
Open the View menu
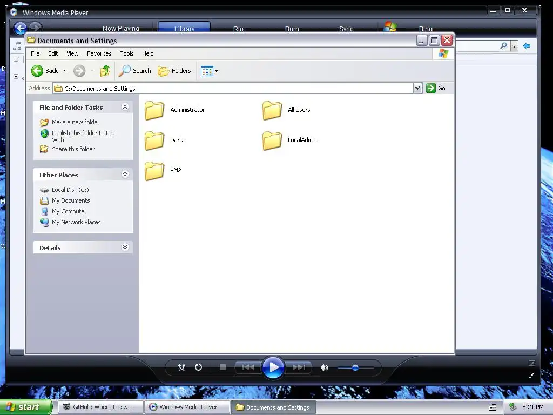tap(72, 53)
